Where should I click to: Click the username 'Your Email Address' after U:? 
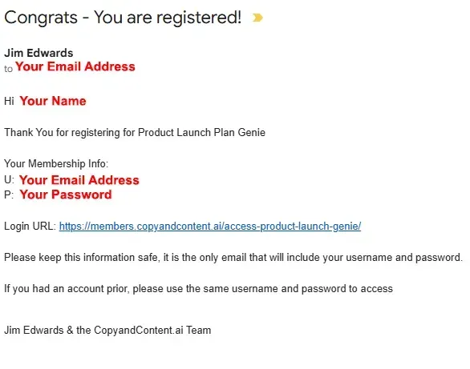click(x=79, y=180)
